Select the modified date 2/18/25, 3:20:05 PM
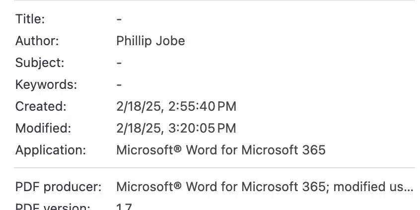420x210 pixels. click(176, 128)
